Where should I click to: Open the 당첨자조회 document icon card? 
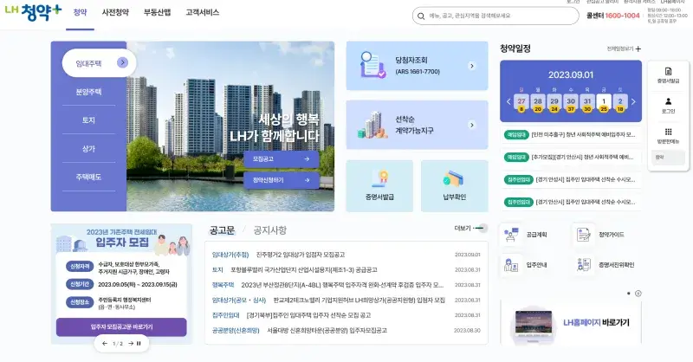[372, 65]
